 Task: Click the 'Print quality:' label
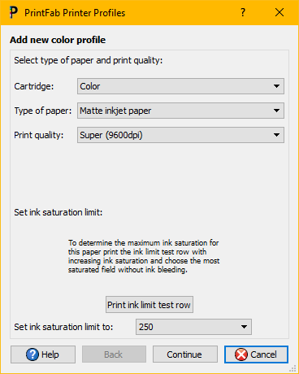click(x=39, y=135)
